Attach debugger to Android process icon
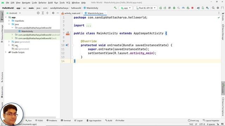The image size is (225, 126). [x=188, y=8]
